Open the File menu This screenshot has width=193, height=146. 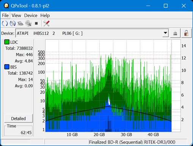5,16
